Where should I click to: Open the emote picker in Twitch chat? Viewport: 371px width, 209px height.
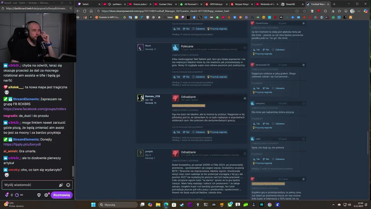point(68,185)
